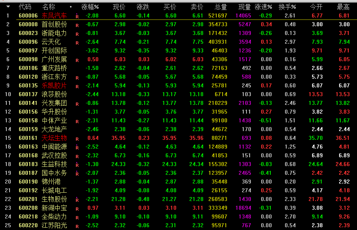Screen dimensions: 357x230
Task: Select stock code 600135
Action: [28, 85]
